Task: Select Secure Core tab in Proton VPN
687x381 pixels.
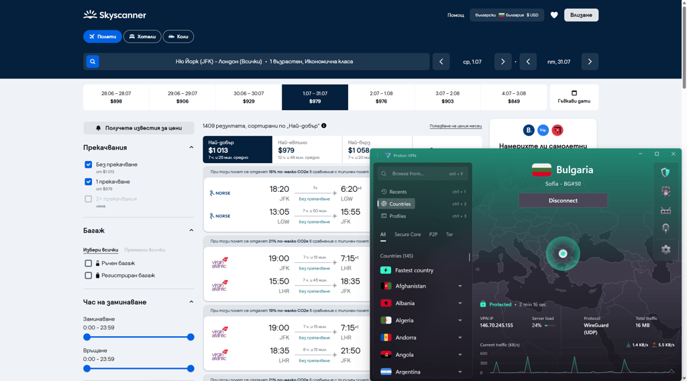Action: point(407,234)
